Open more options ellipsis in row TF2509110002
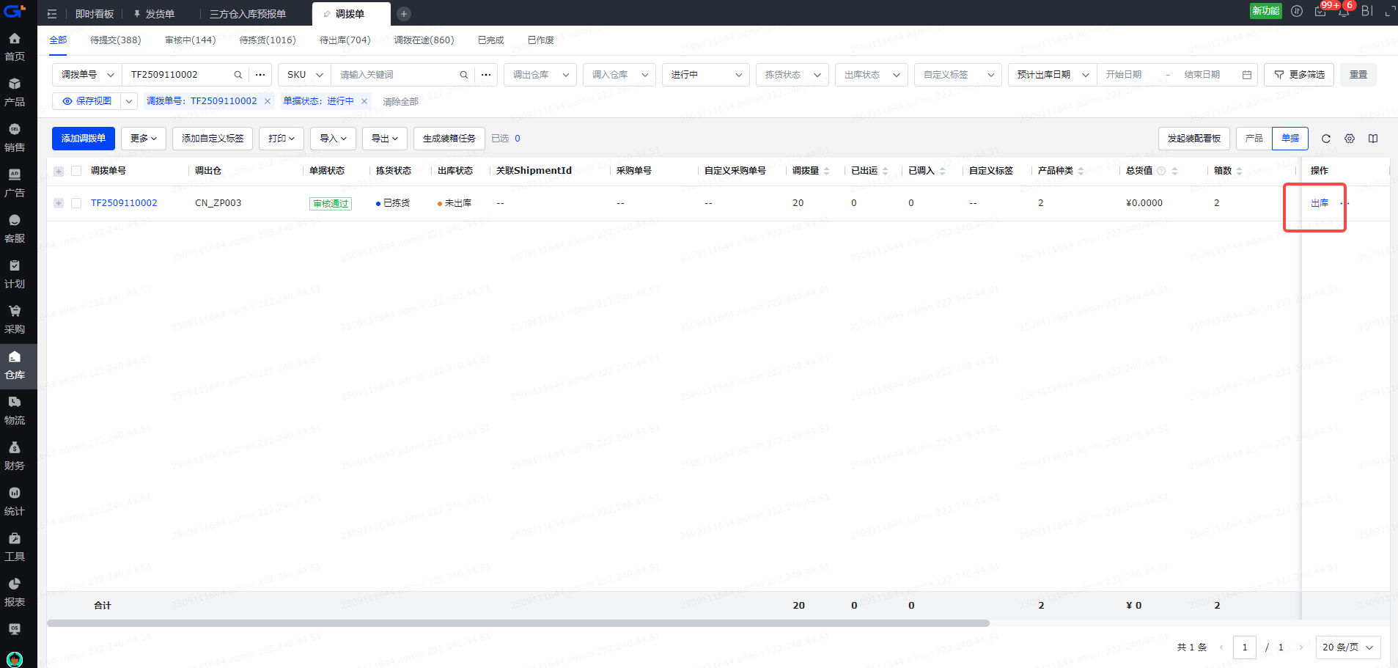 1344,203
